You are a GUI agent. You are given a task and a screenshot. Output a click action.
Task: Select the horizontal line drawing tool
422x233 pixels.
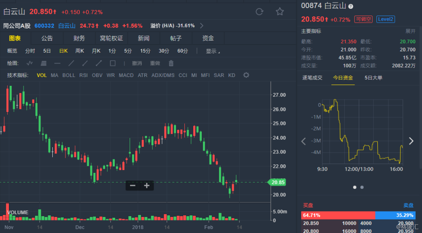point(57,63)
